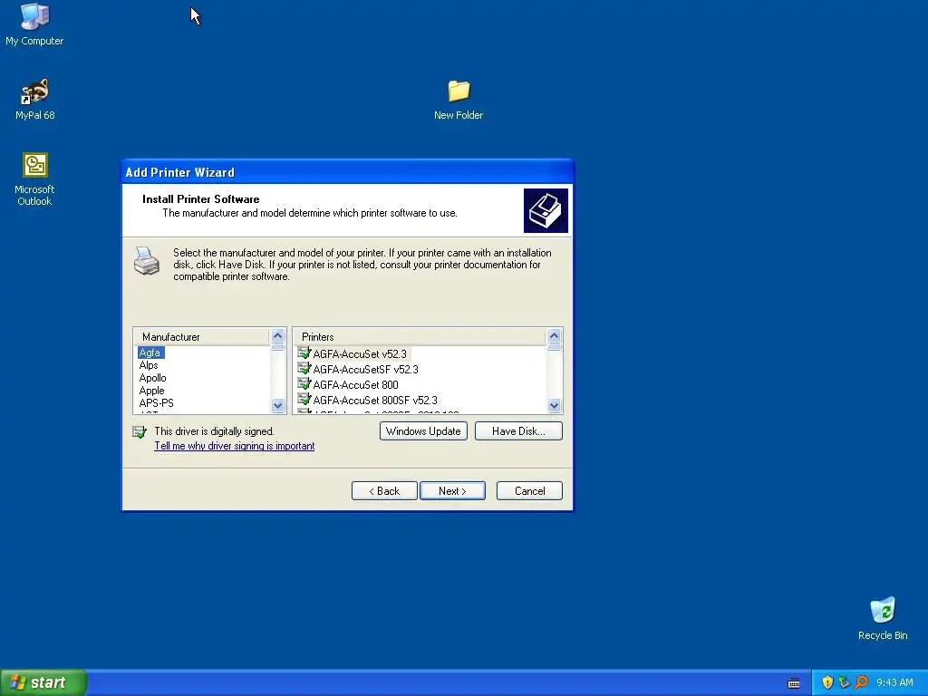Proceed with the Next button
The height and width of the screenshot is (696, 928).
pos(452,490)
